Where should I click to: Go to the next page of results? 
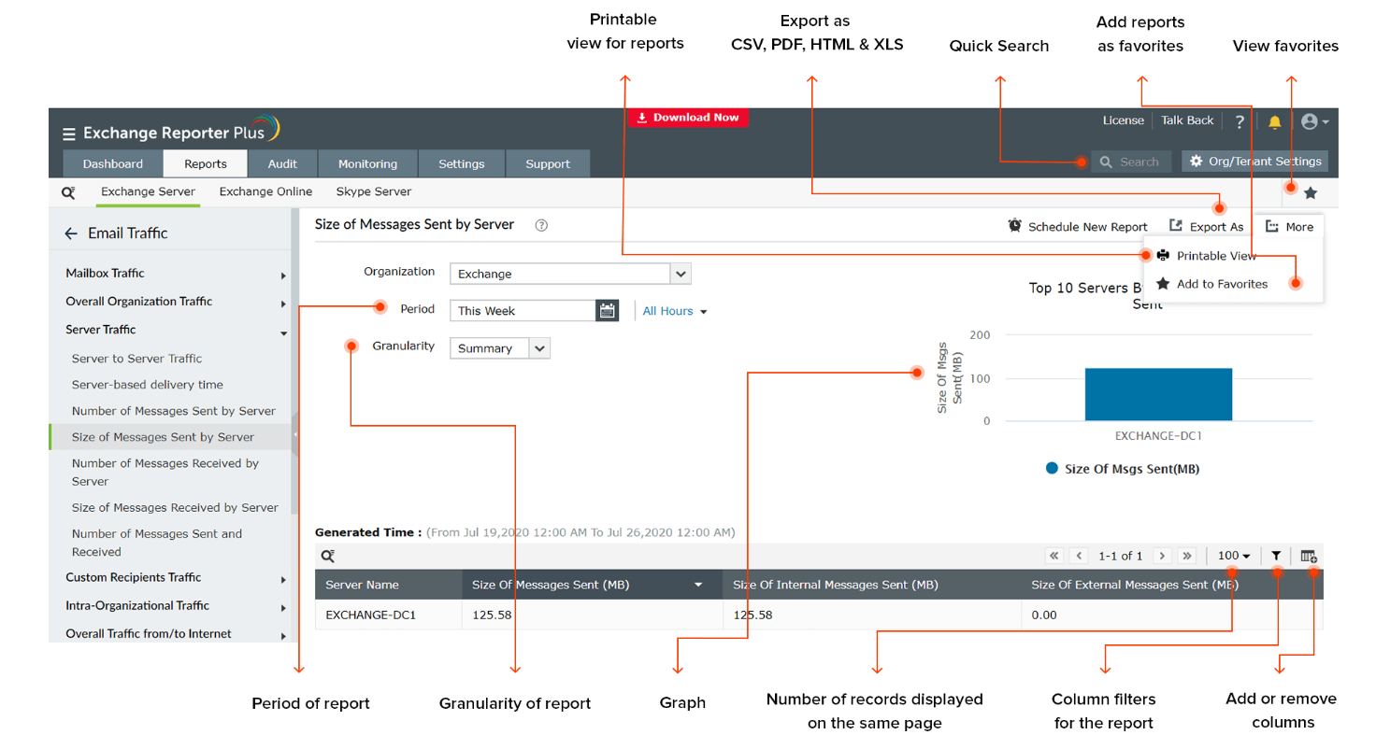click(x=1162, y=556)
